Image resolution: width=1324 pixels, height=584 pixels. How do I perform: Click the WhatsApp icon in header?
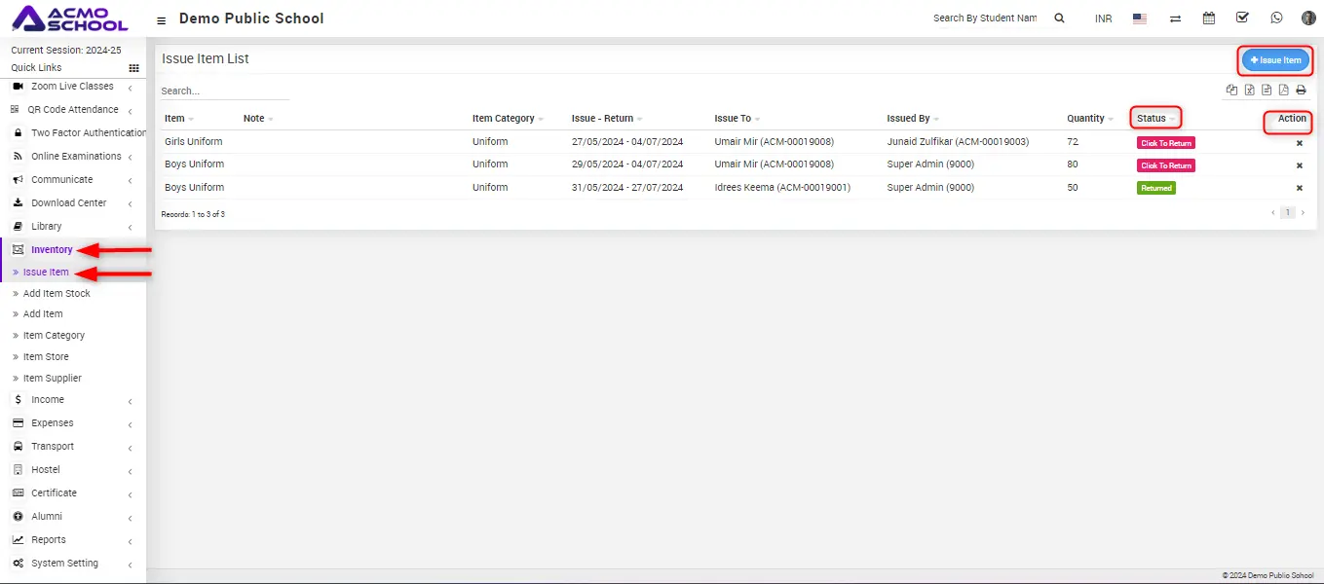point(1276,18)
